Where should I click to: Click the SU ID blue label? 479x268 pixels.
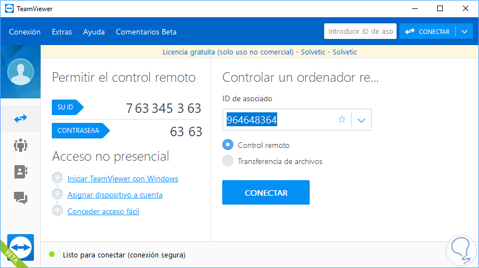[x=67, y=107]
